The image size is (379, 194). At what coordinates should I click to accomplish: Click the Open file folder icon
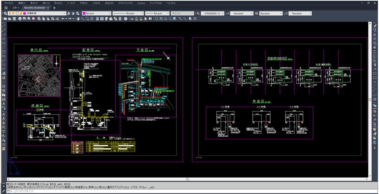(10, 19)
